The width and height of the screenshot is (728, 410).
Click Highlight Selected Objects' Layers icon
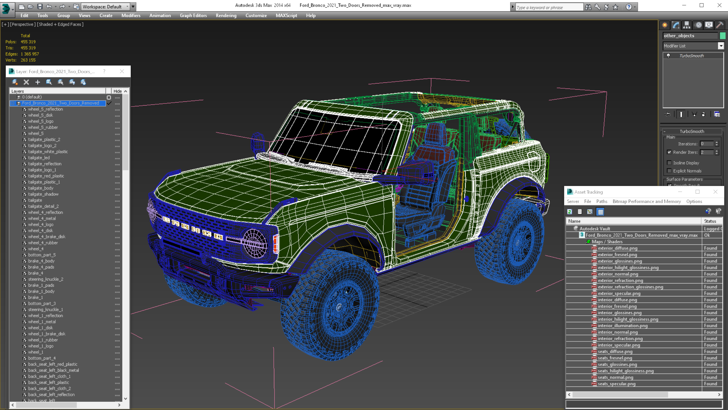(x=60, y=82)
